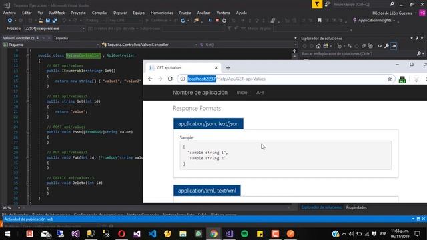Click the yellow feedback filter icon

click(317, 4)
